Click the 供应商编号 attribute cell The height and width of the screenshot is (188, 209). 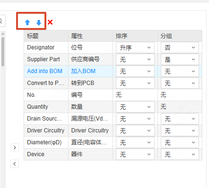click(91, 59)
